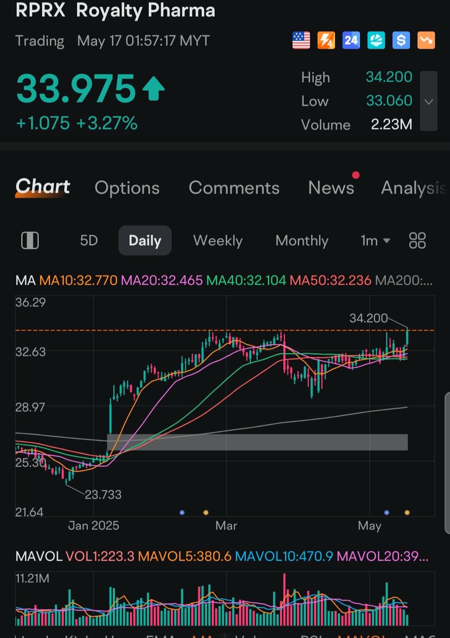
Task: Tap the MAVOL10:470.9 label
Action: click(x=284, y=556)
